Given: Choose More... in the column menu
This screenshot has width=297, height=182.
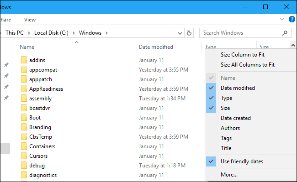Looking at the screenshot, I should [x=229, y=174].
